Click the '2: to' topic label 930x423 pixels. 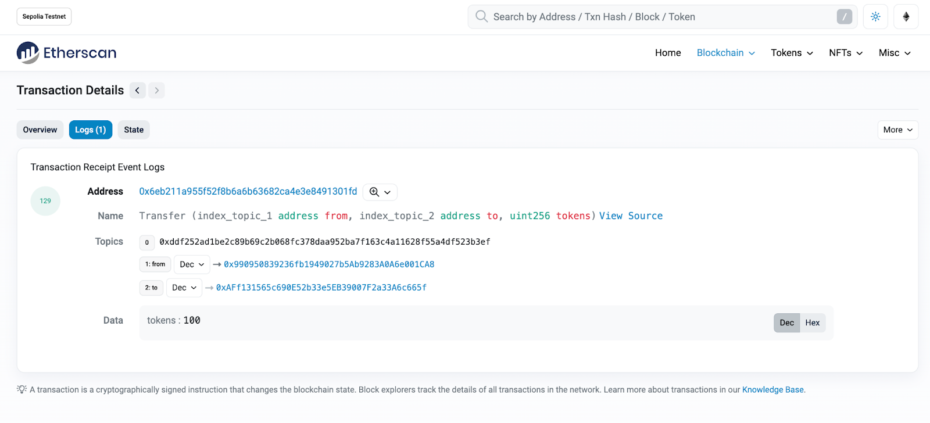151,288
